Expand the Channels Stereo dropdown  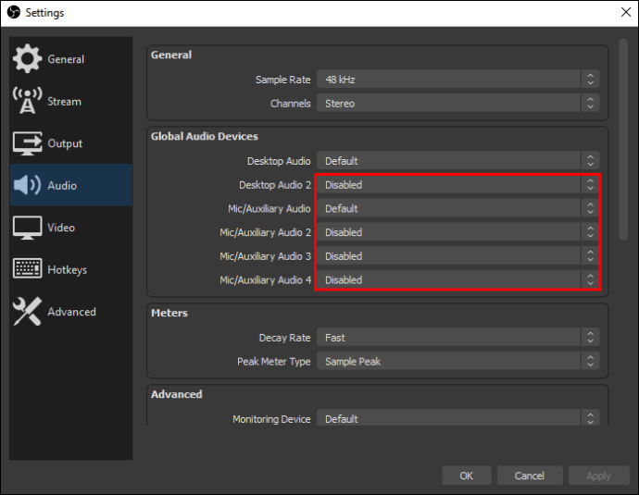click(x=457, y=104)
